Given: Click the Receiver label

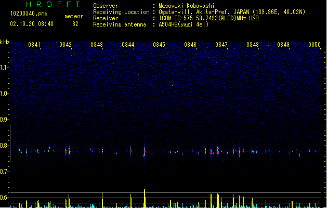Looking at the screenshot, I should click(106, 18).
